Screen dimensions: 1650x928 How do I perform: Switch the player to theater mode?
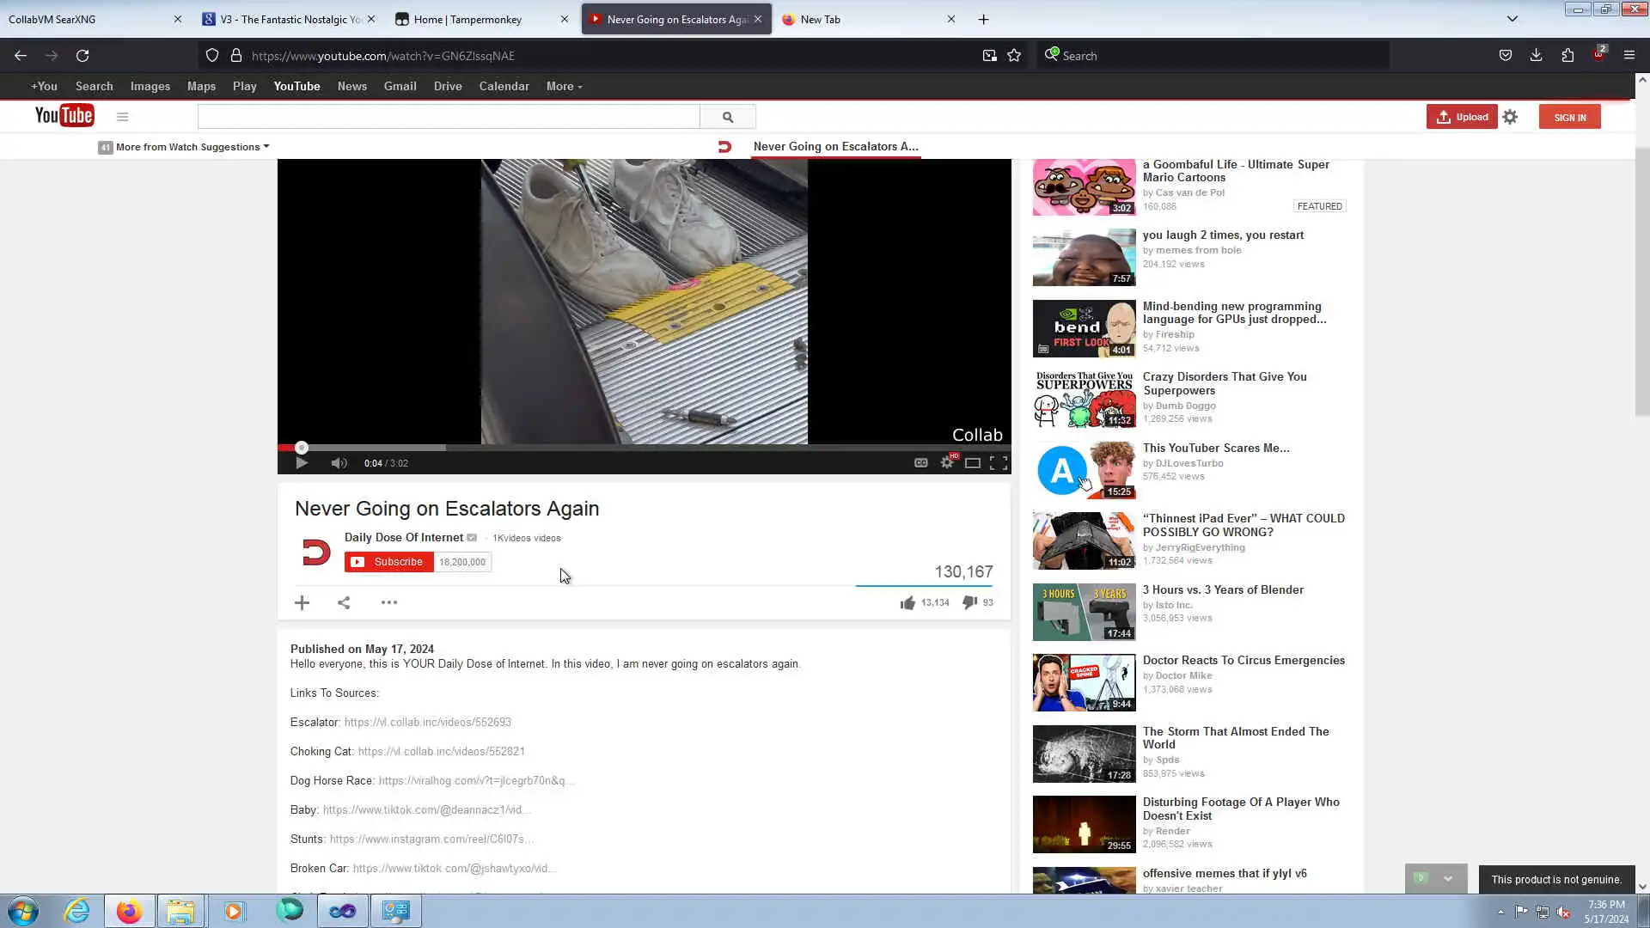click(972, 463)
